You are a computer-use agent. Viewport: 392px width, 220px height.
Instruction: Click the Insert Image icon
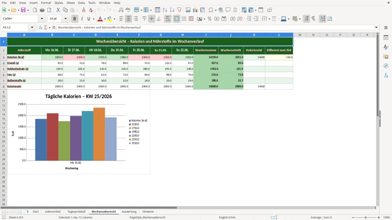point(188,10)
